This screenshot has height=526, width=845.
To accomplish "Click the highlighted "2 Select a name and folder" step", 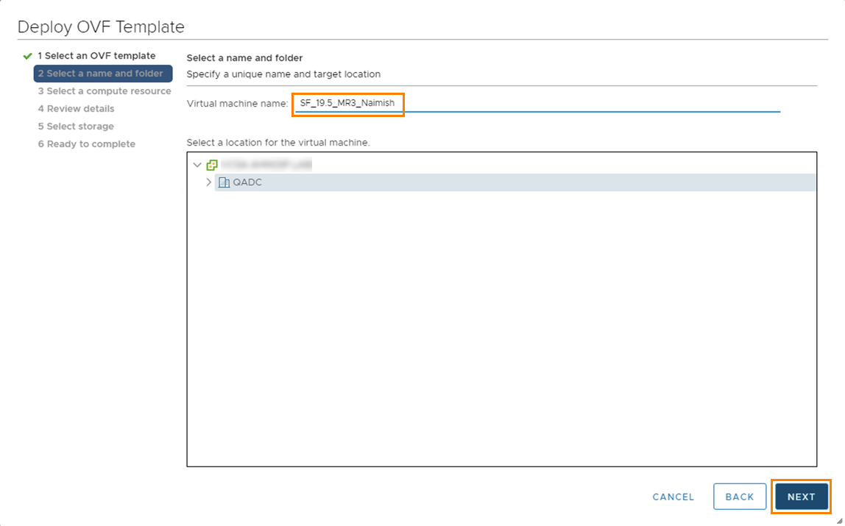I will pyautogui.click(x=102, y=73).
